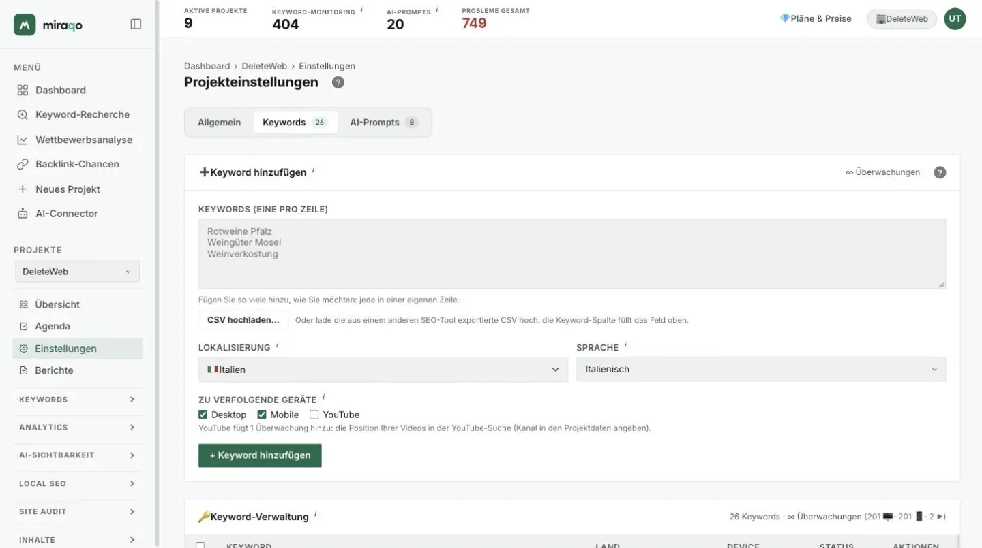This screenshot has width=982, height=548.
Task: Click the Keyword-Monitoring count 404
Action: pos(285,25)
